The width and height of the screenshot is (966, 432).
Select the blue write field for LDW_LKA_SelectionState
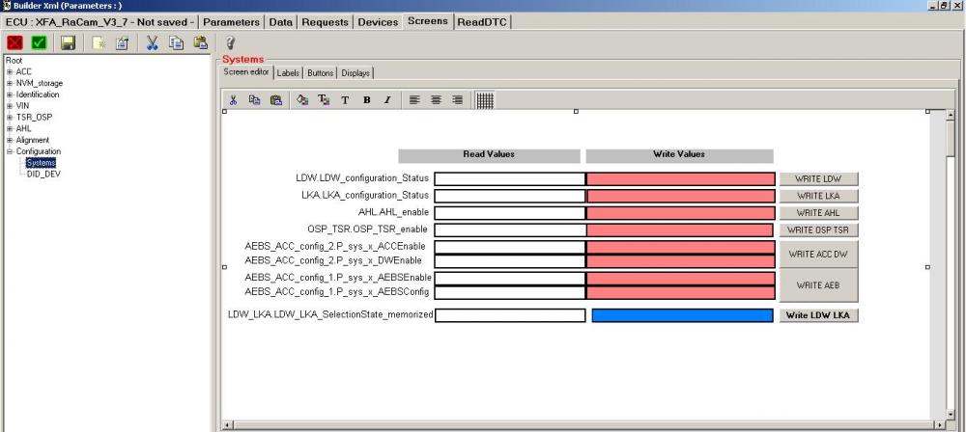pos(682,315)
